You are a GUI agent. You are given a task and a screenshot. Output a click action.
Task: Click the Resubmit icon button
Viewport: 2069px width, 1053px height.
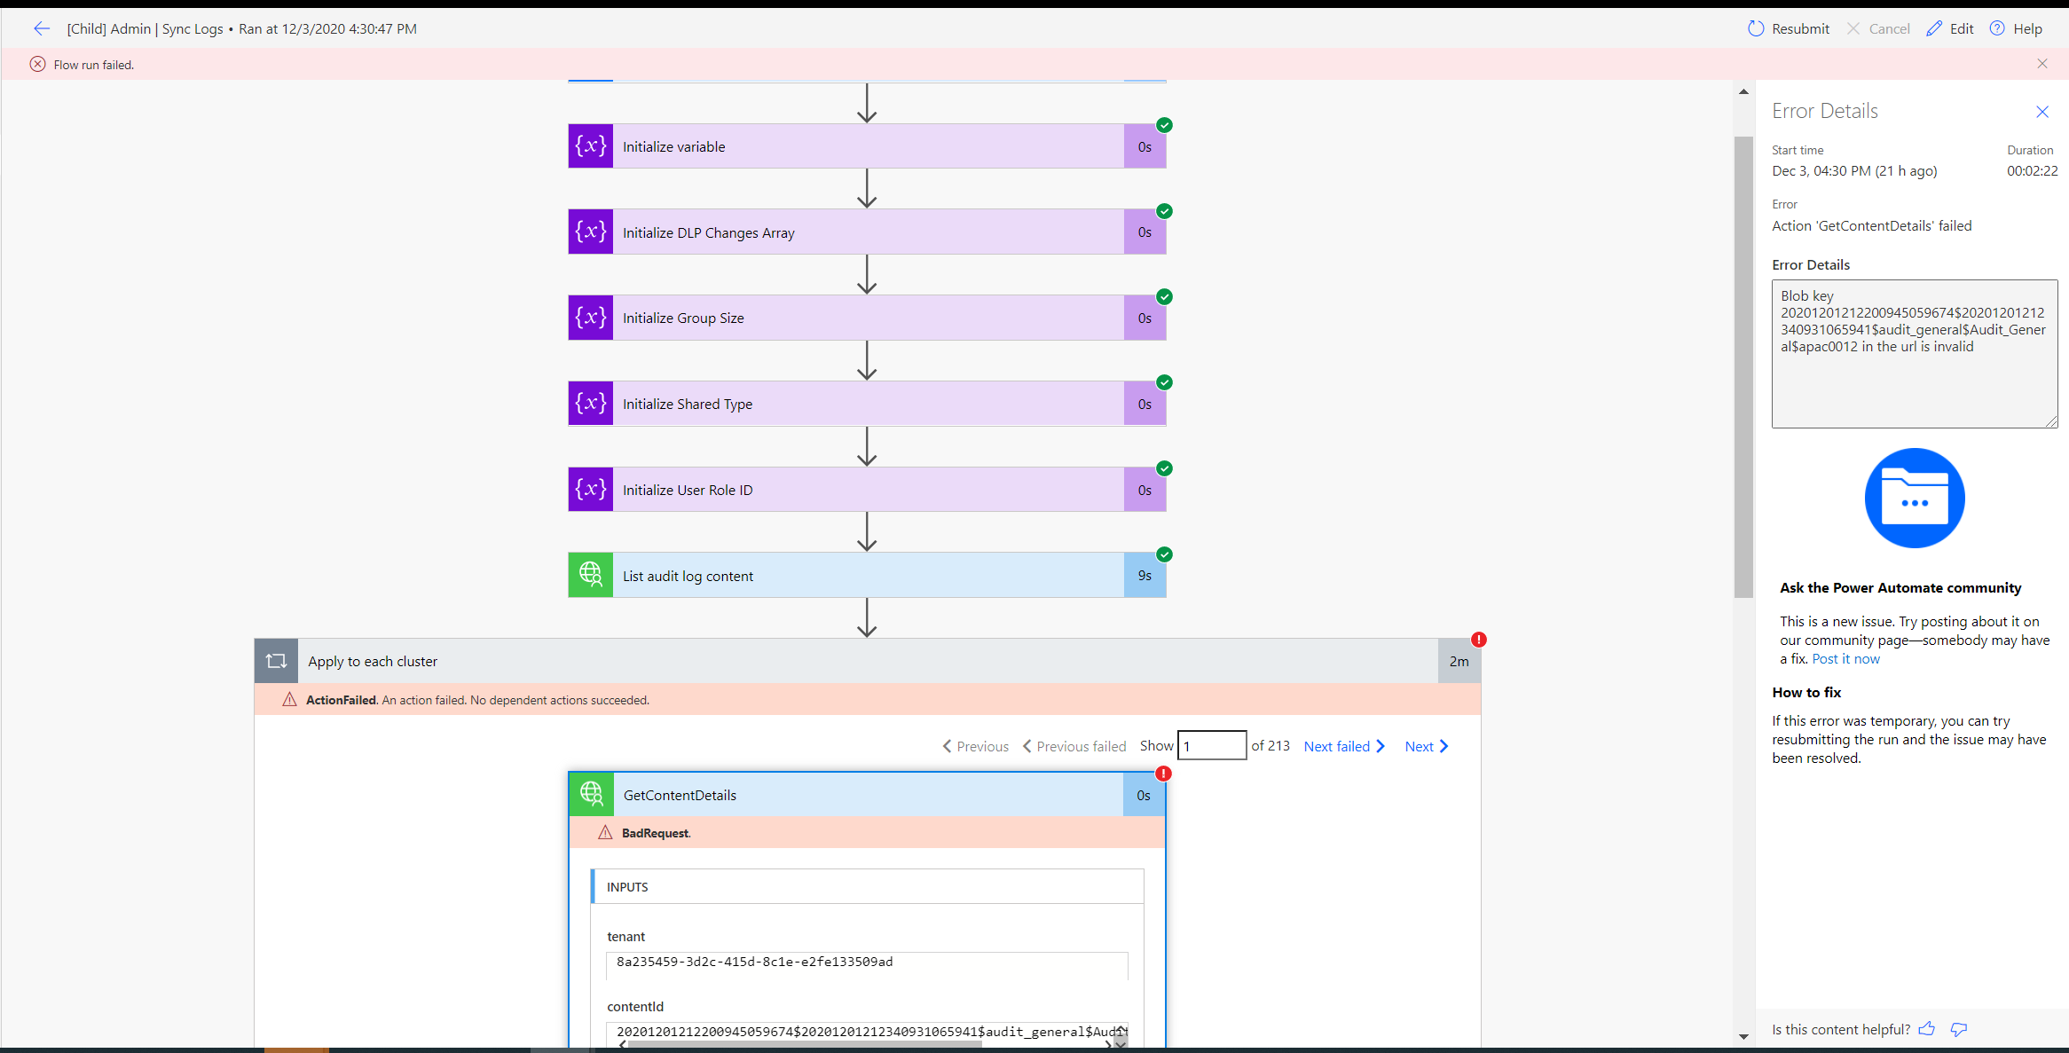click(x=1756, y=28)
